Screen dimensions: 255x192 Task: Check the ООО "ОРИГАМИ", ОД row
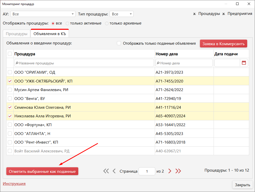10,72
